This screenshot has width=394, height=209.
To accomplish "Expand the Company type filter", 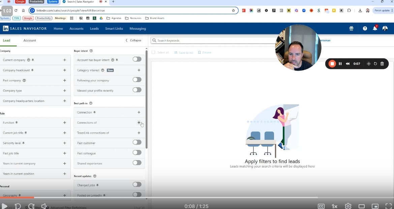I will 65,90.
